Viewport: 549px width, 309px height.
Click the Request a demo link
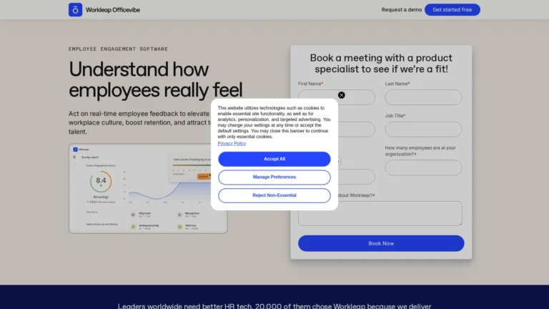[x=400, y=9]
